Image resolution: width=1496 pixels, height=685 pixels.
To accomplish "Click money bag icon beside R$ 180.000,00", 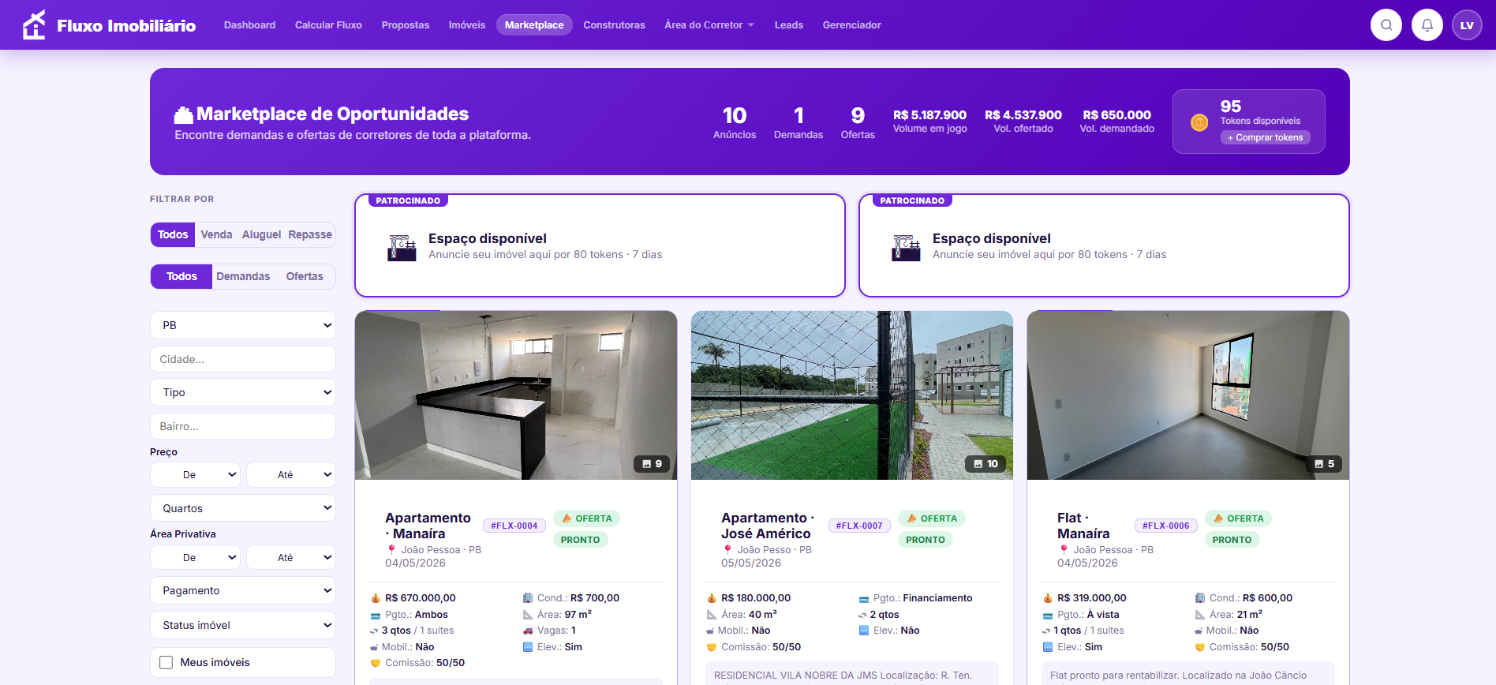I will click(x=712, y=598).
